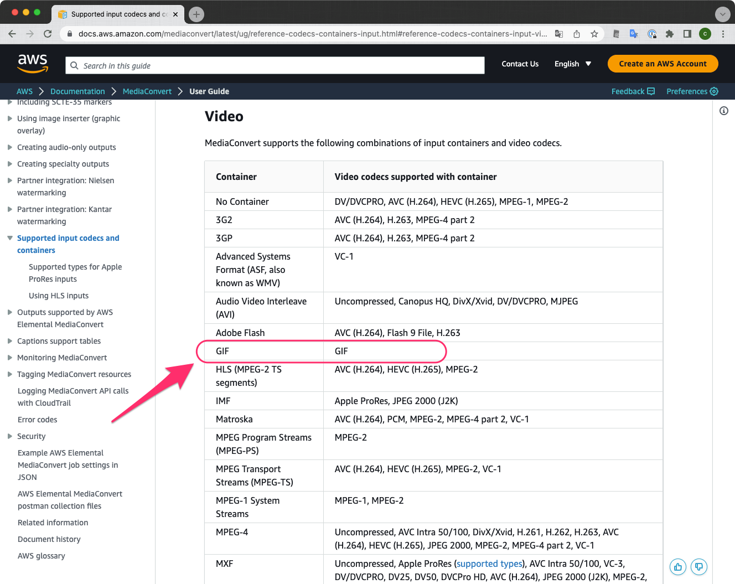The width and height of the screenshot is (735, 584).
Task: Click the search magnifier icon
Action: pos(74,65)
